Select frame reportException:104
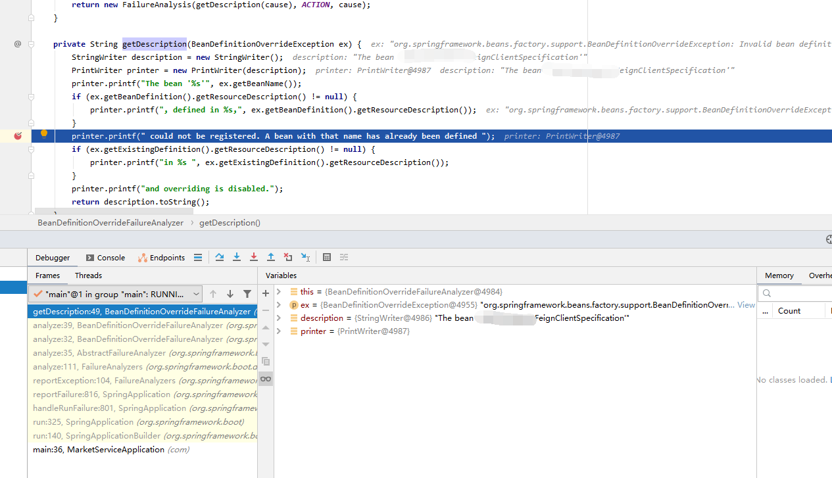 [x=142, y=381]
